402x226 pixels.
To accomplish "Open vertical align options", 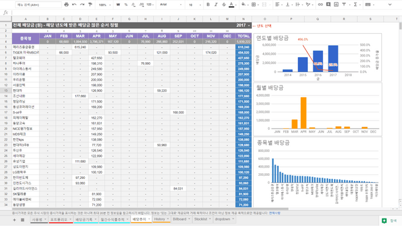I will pyautogui.click(x=288, y=4).
